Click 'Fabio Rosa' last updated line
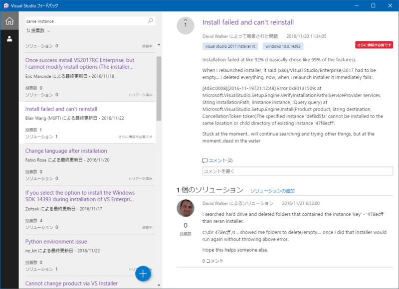 (x=67, y=160)
